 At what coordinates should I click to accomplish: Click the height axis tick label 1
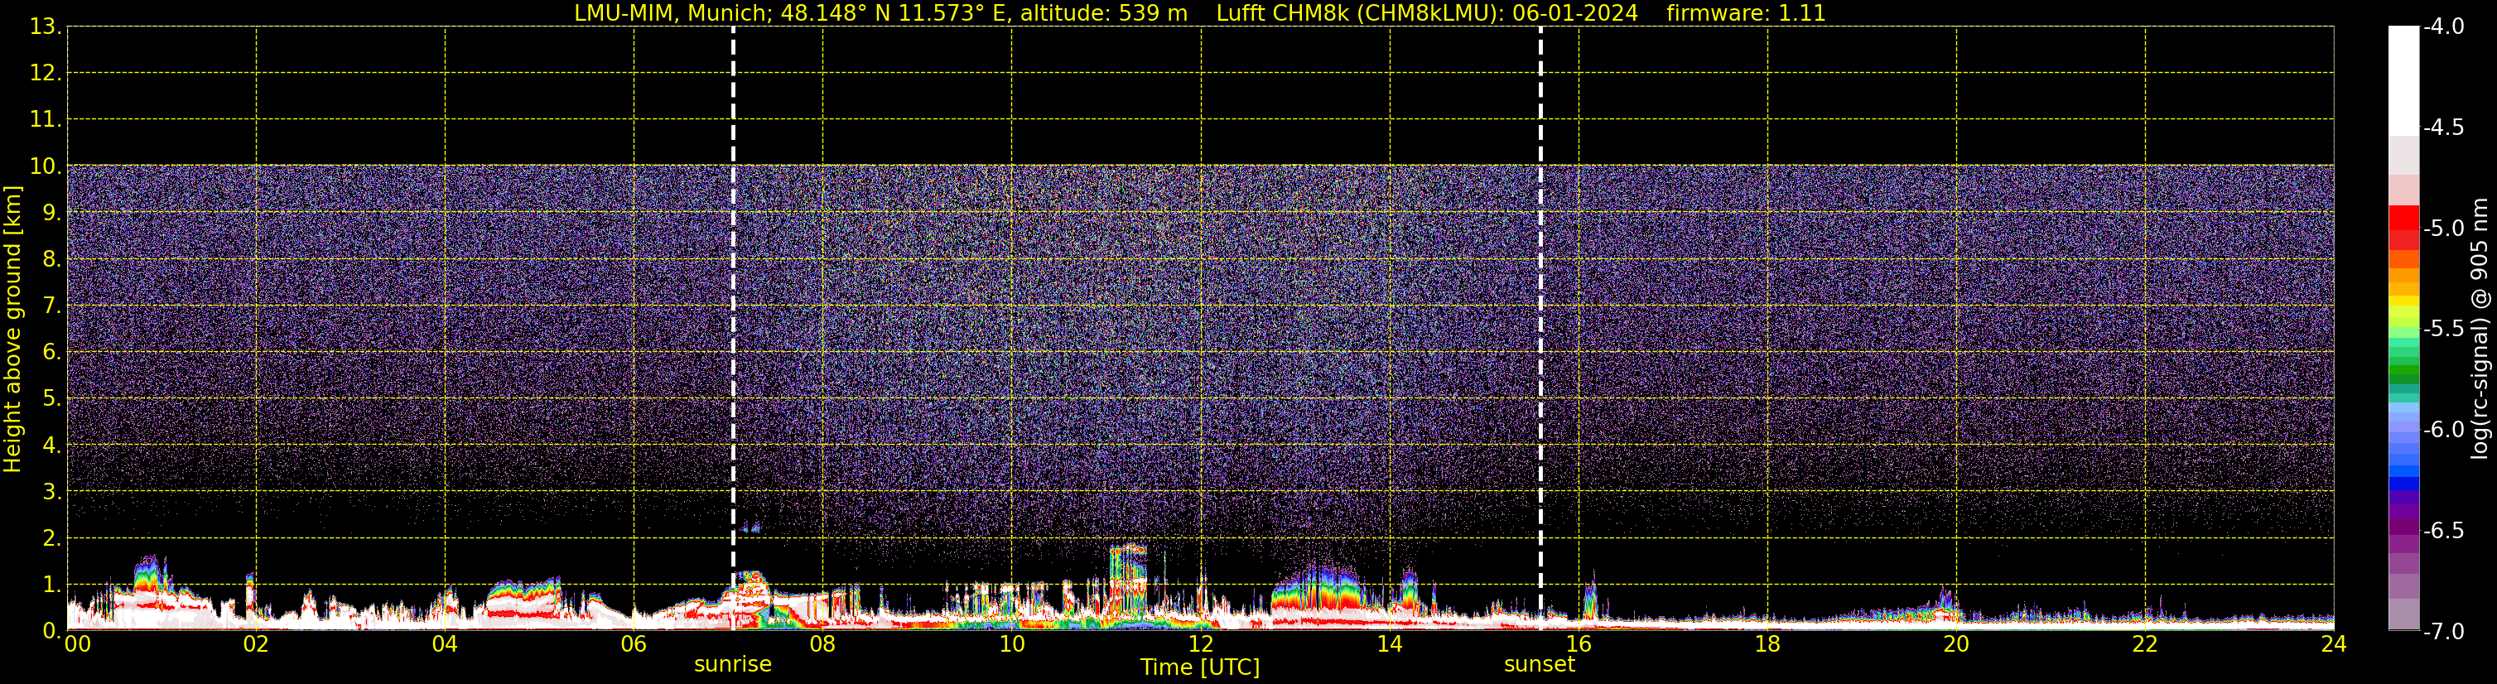click(51, 585)
